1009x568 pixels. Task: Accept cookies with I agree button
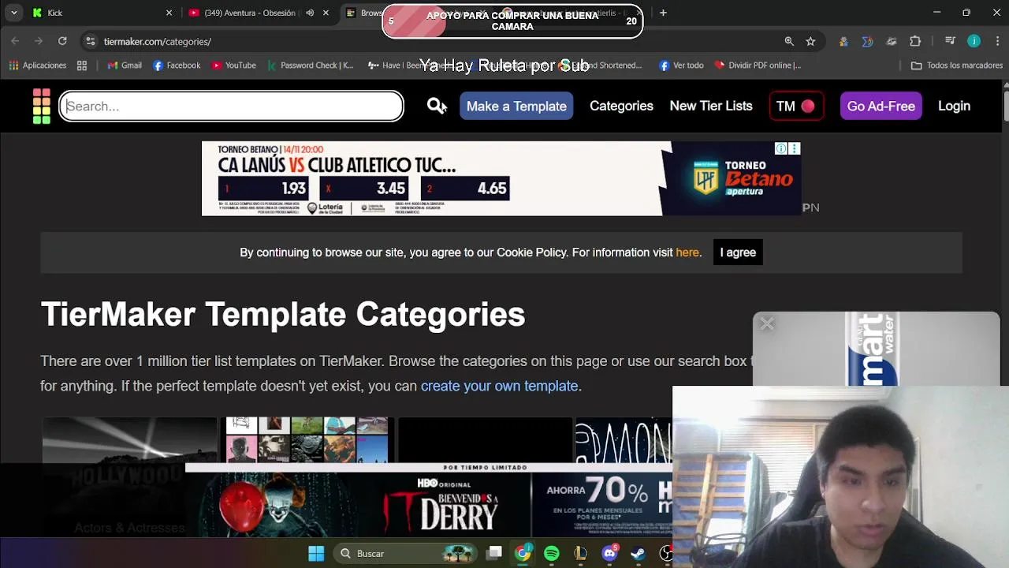pos(738,252)
